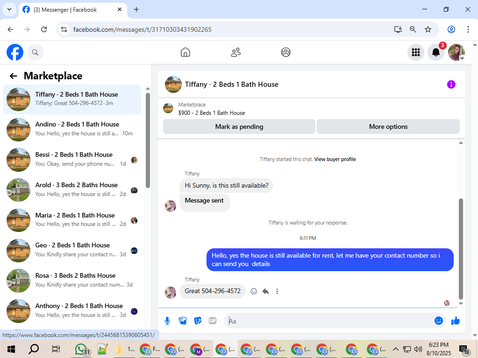Open the GIF picker
This screenshot has width=478, height=358.
[213, 321]
